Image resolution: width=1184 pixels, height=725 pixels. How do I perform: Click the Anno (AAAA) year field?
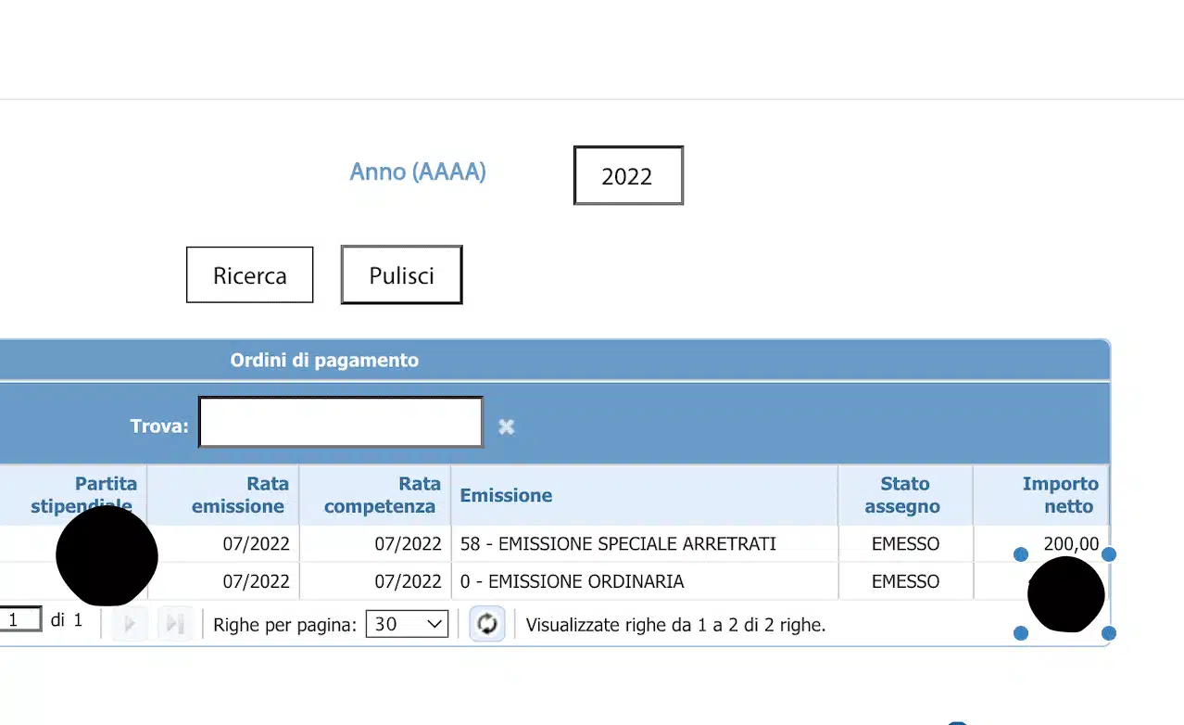coord(628,175)
